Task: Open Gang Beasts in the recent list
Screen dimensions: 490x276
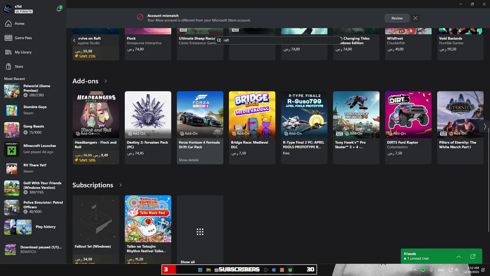Action: 33,130
